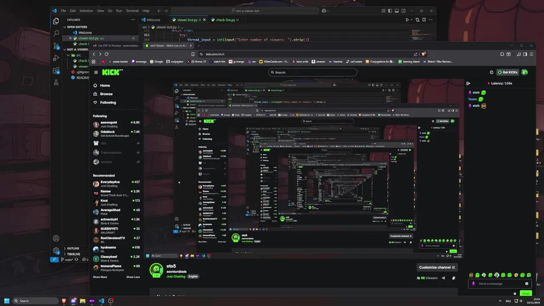Open VS Code Accounts icon
This screenshot has width=544, height=306.
click(56, 238)
